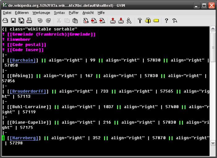Click the Paste clipboard icon
Screen dimensions: 217x158
(x=75, y=21)
